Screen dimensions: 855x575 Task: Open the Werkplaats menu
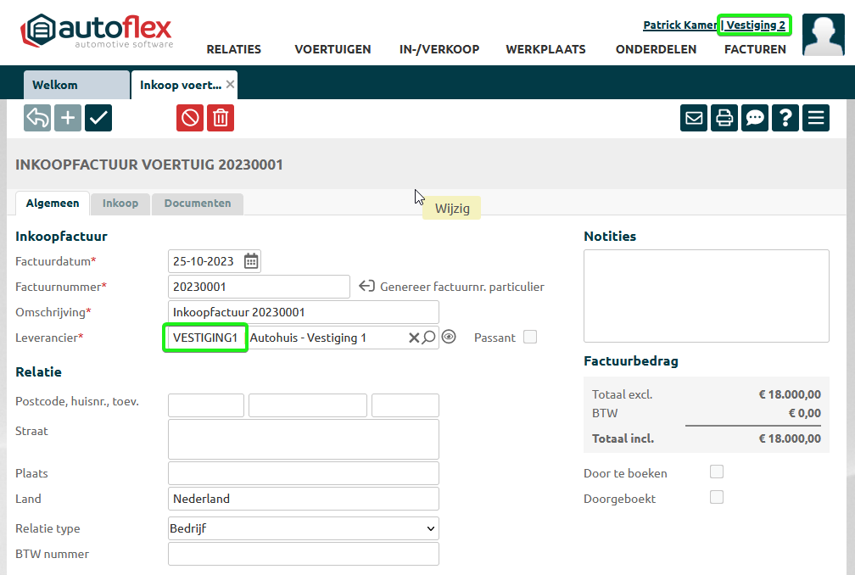(x=545, y=49)
